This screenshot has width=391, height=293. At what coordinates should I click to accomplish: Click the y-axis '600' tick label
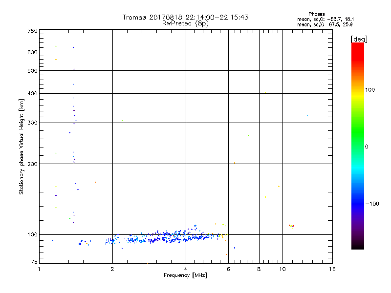tap(32, 52)
